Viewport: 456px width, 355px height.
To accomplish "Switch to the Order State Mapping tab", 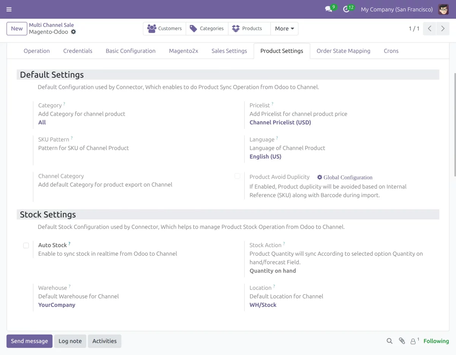I will pyautogui.click(x=343, y=50).
